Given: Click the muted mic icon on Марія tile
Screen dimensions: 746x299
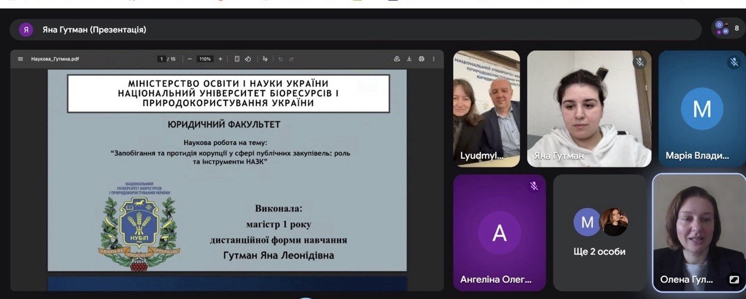Looking at the screenshot, I should tap(734, 62).
